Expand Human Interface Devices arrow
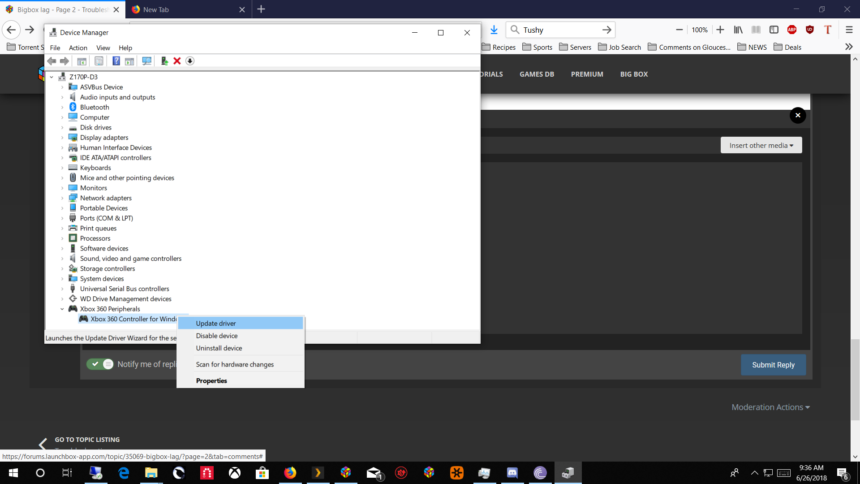This screenshot has height=484, width=860. [62, 147]
